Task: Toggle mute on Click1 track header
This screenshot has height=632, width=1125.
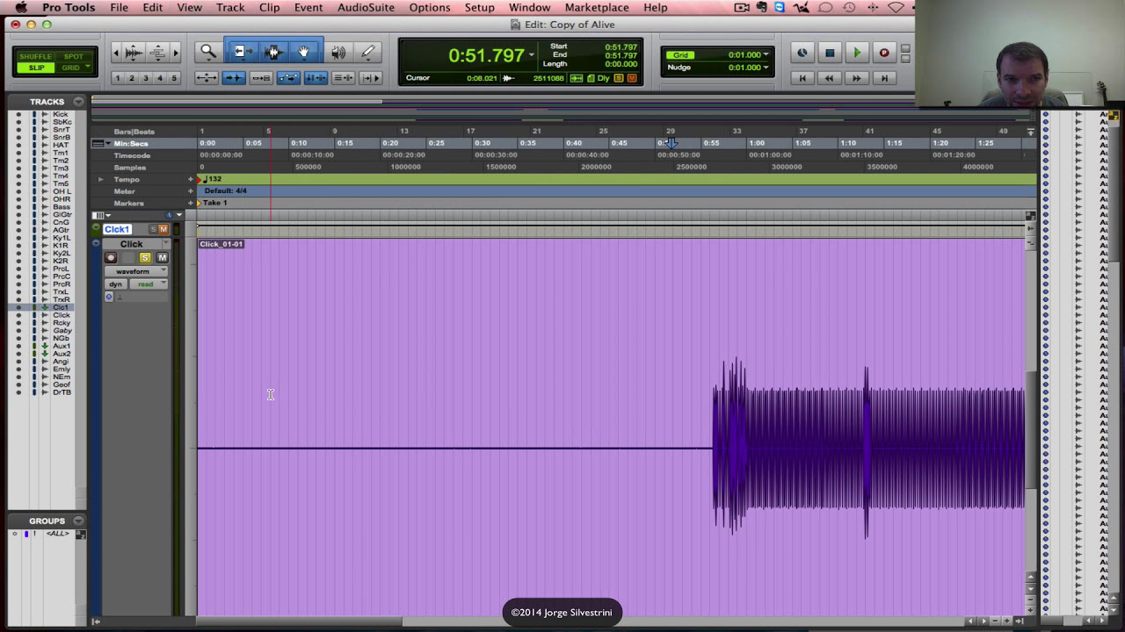Action: 163,229
